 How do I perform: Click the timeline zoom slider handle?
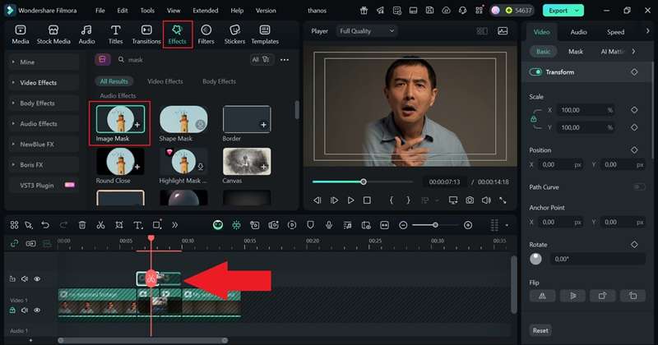436,225
